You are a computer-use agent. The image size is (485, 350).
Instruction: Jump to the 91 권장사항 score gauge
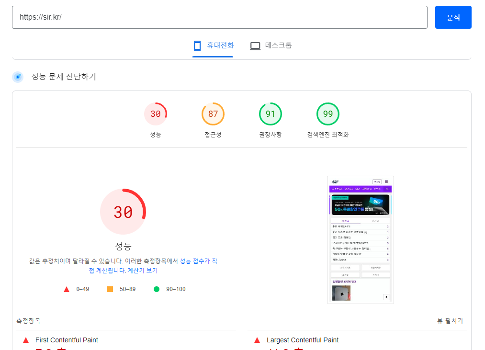pyautogui.click(x=271, y=114)
